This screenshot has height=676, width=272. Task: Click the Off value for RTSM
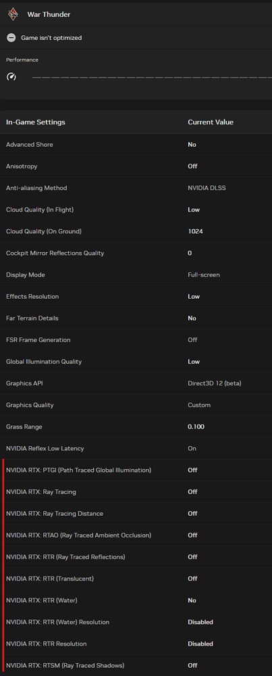tap(192, 666)
